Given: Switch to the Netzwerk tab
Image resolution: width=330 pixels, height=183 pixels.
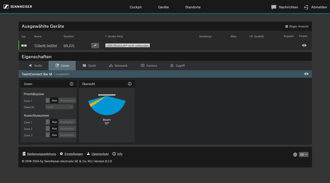Looking at the screenshot, I should pyautogui.click(x=118, y=66).
